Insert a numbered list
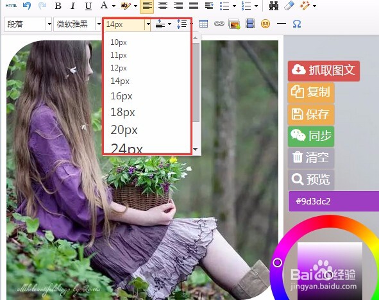 [246, 6]
